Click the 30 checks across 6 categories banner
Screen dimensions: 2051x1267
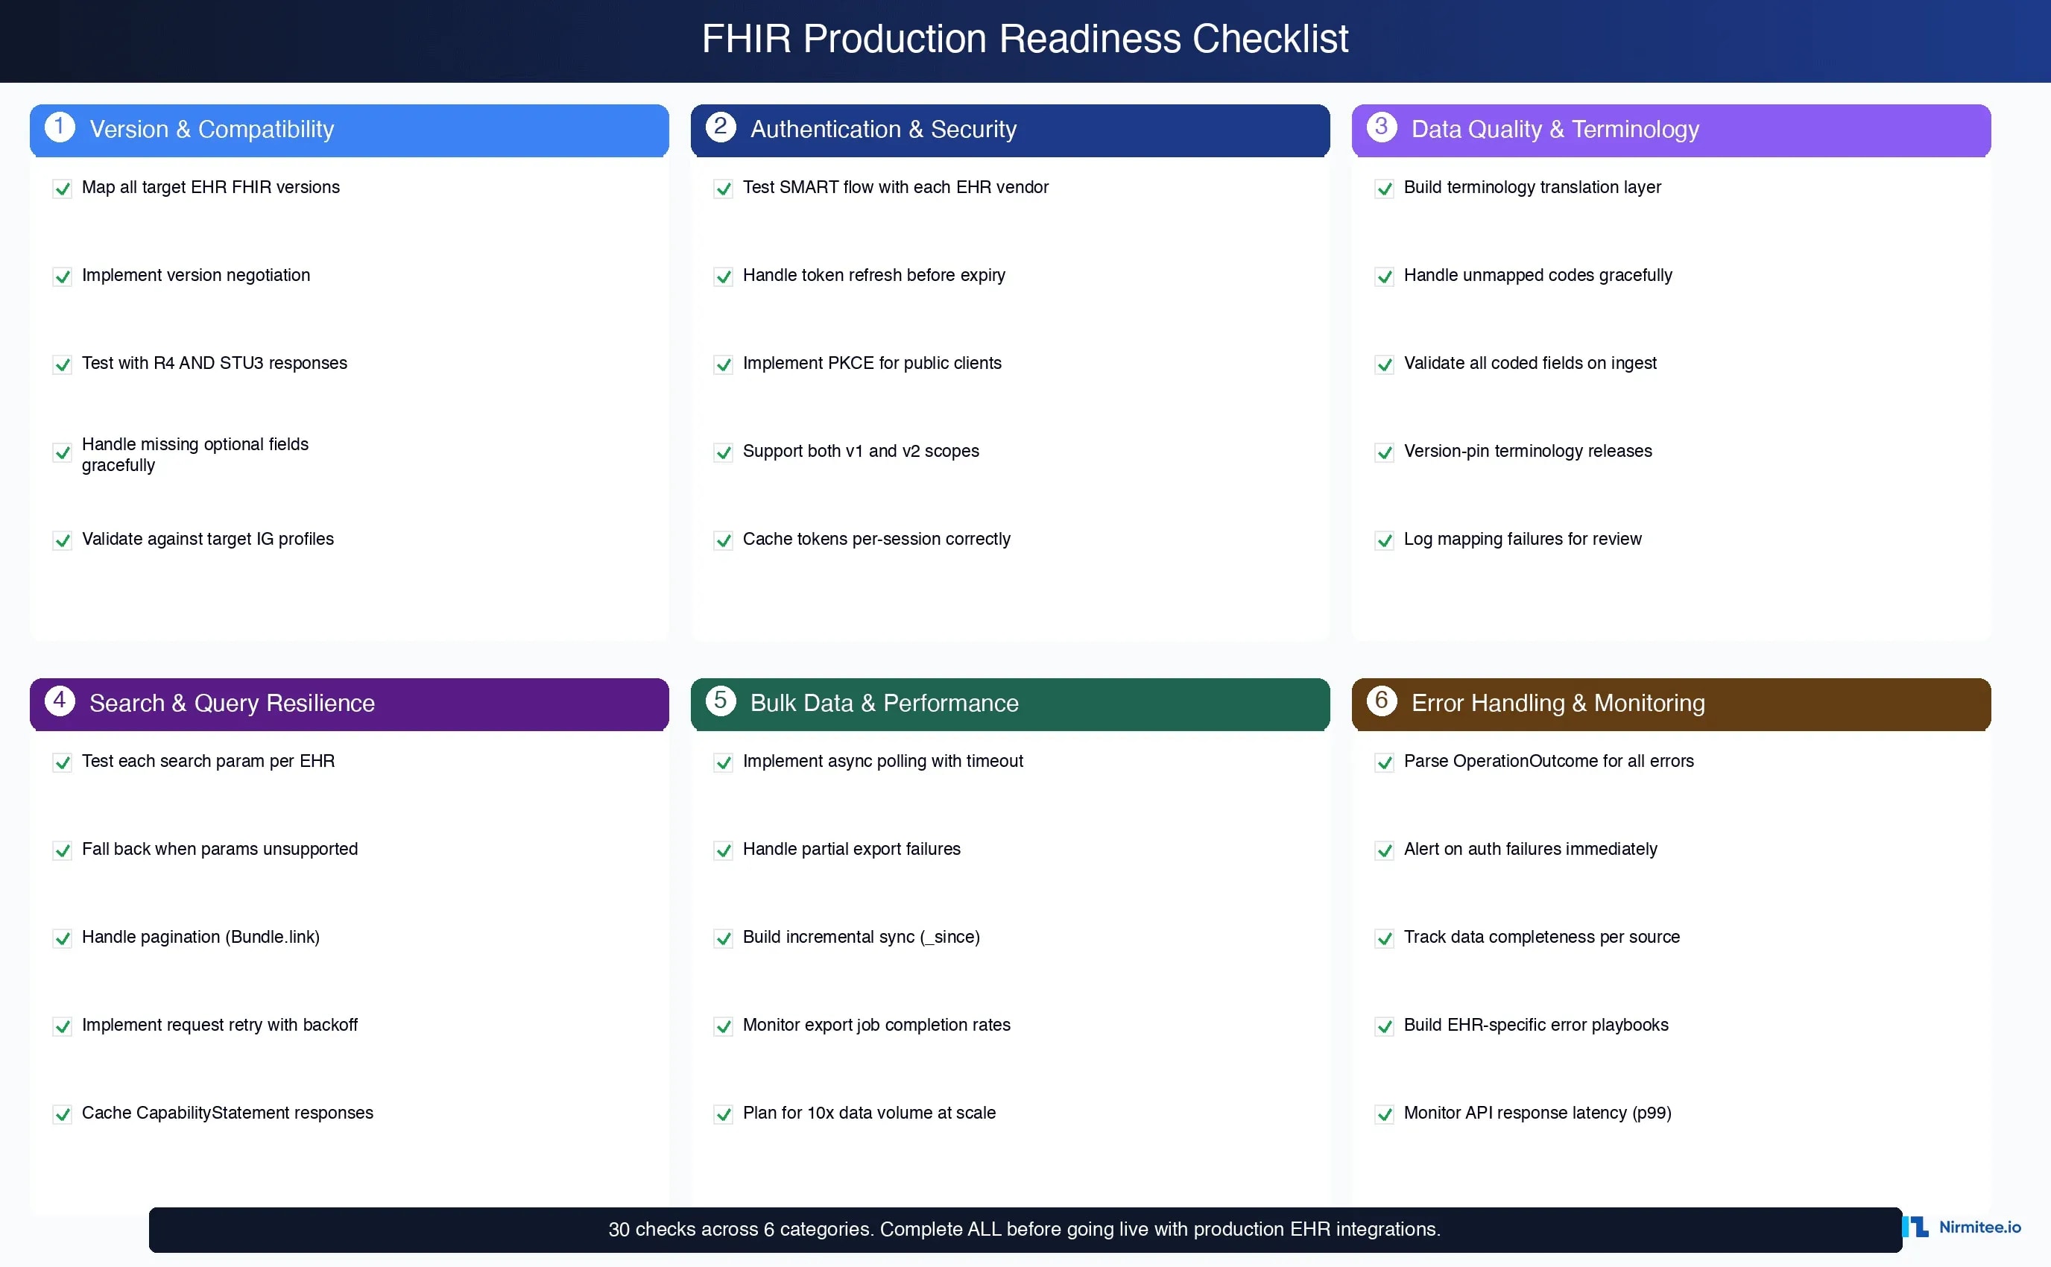(1025, 1229)
